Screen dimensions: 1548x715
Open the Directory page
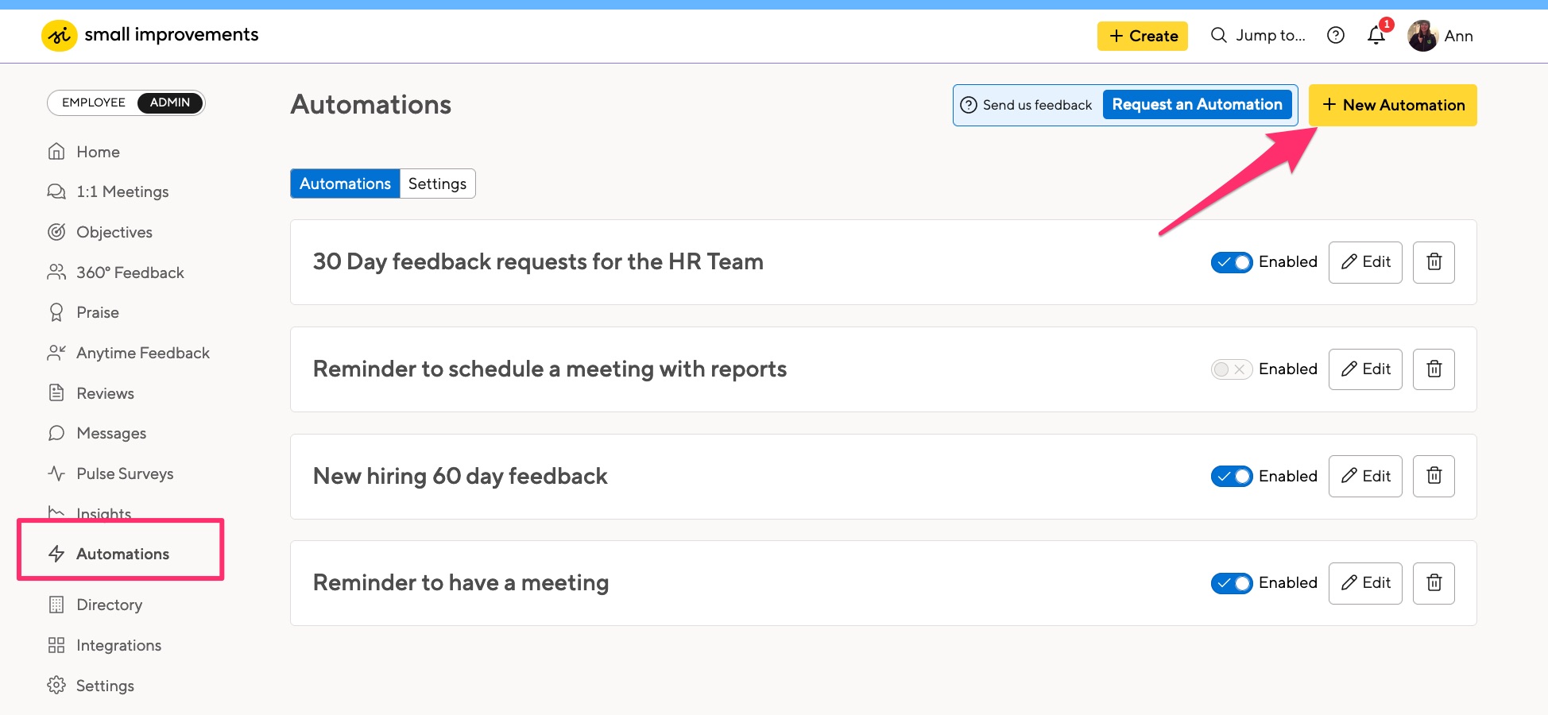[x=109, y=605]
